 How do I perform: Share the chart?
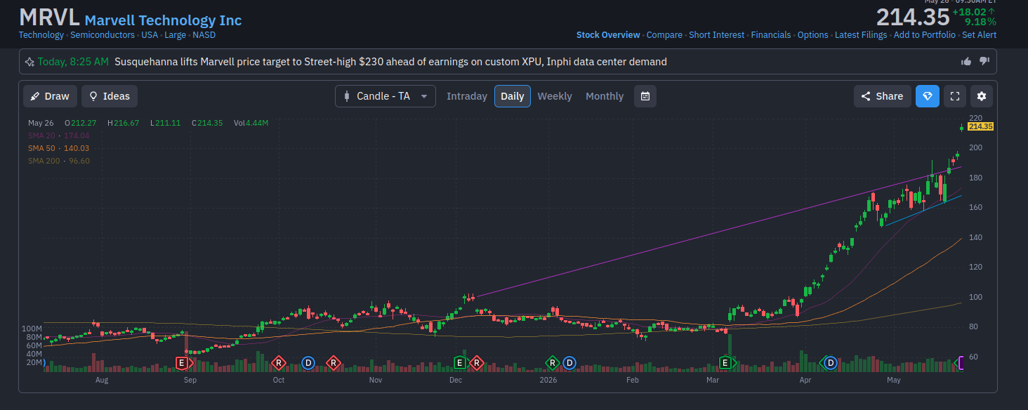(x=883, y=96)
